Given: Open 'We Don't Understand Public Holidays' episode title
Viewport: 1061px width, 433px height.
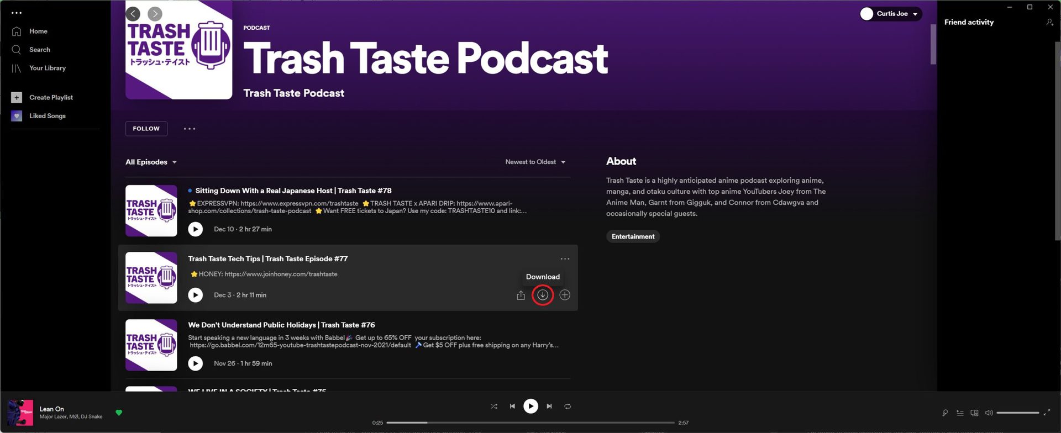Looking at the screenshot, I should [281, 325].
